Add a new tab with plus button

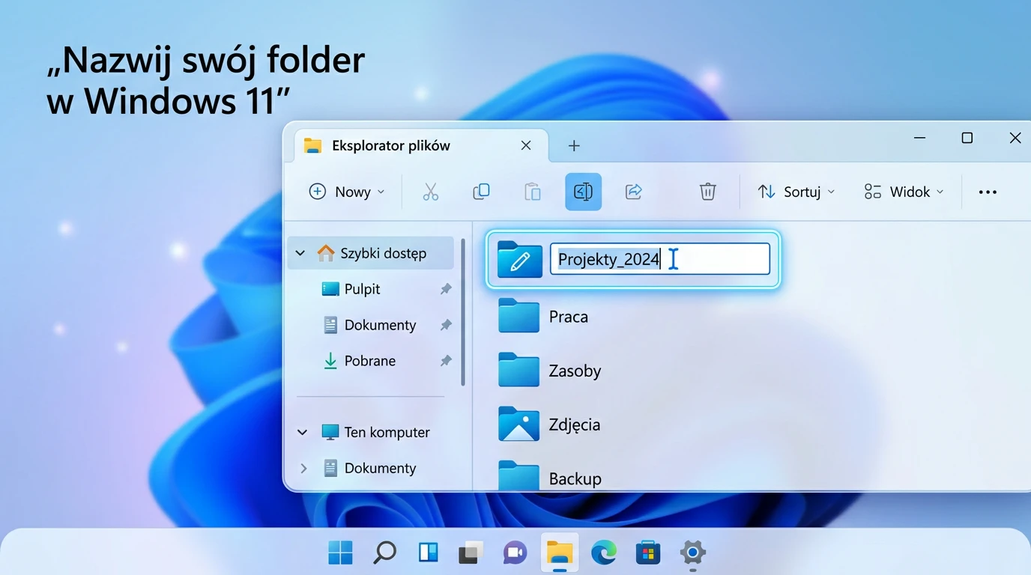point(574,146)
